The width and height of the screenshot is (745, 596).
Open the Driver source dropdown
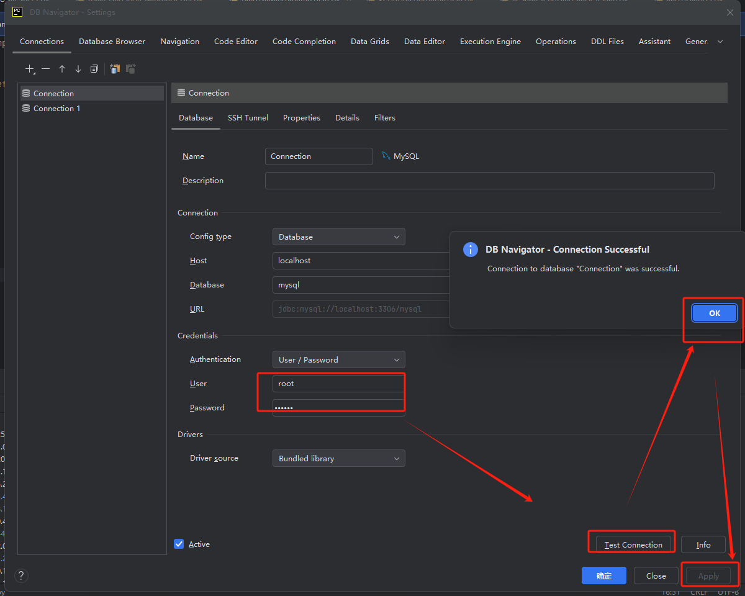pyautogui.click(x=338, y=458)
